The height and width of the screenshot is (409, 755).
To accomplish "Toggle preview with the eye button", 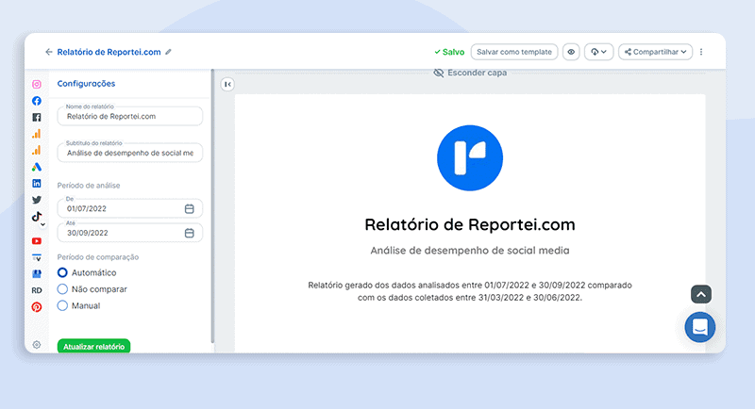I will [x=571, y=52].
